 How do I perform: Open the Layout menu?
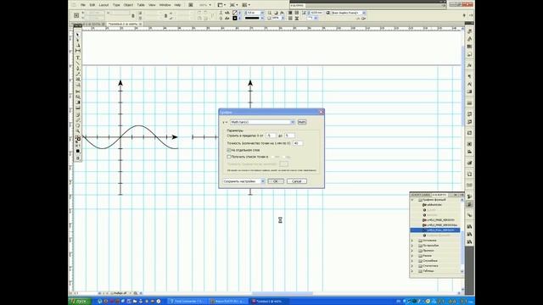coord(104,5)
